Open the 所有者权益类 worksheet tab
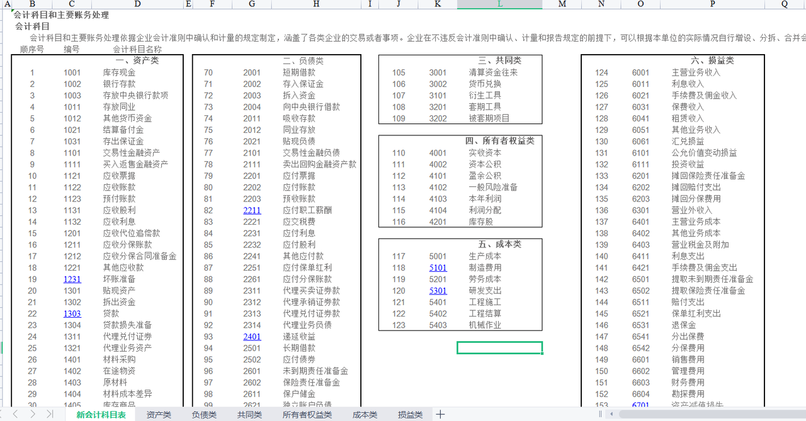Image resolution: width=806 pixels, height=421 pixels. pyautogui.click(x=307, y=415)
